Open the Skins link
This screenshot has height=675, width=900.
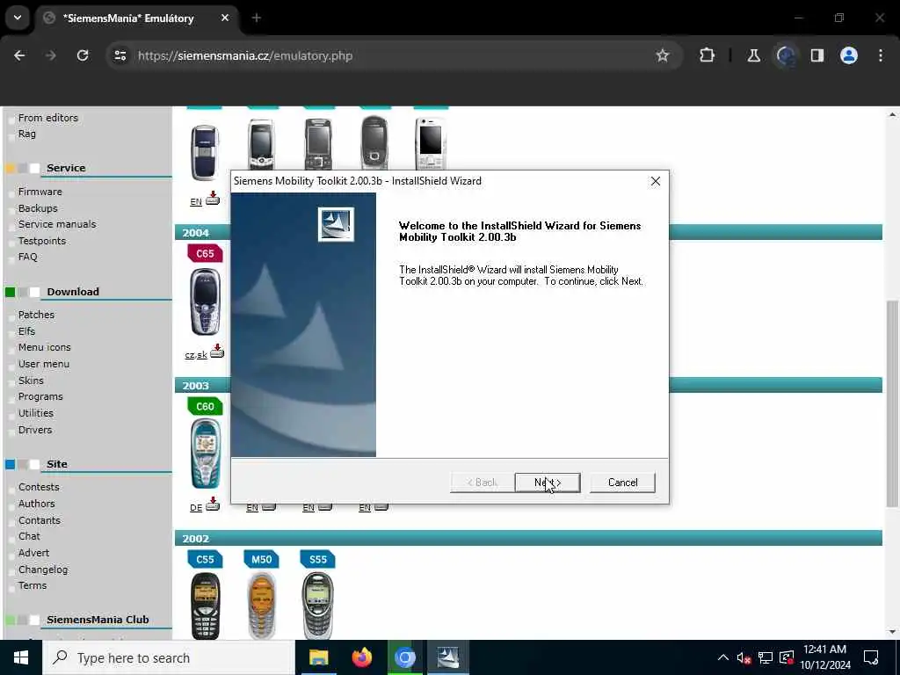[x=31, y=381]
